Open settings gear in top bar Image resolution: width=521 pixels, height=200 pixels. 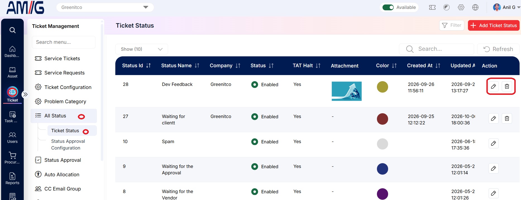click(461, 8)
